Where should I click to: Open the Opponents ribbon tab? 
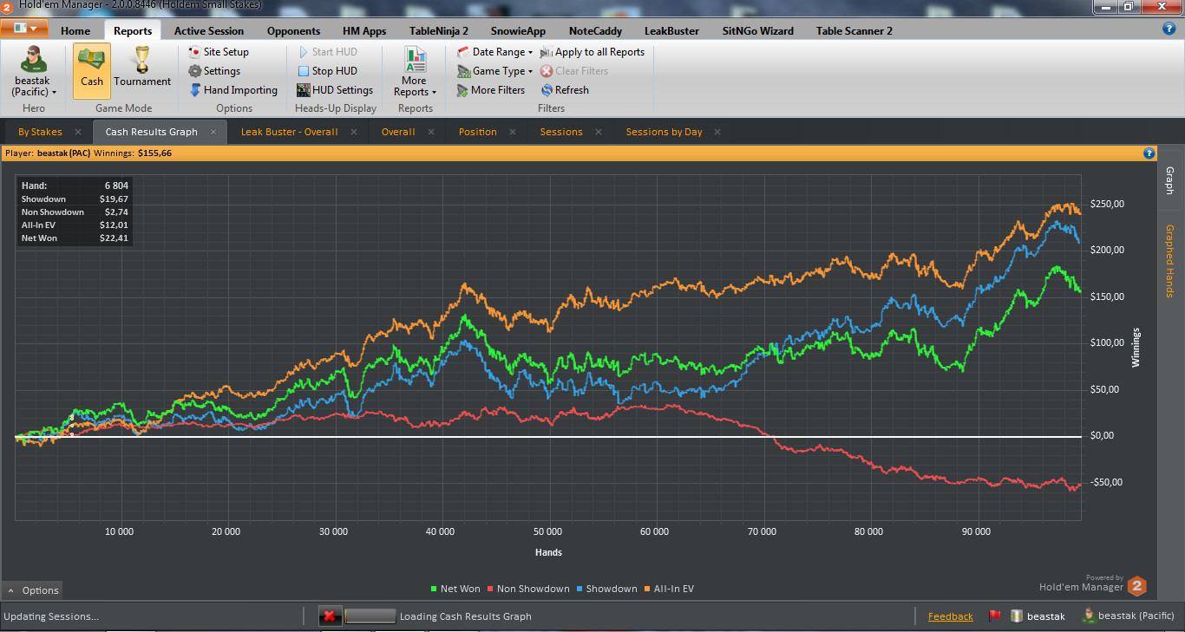pyautogui.click(x=293, y=30)
